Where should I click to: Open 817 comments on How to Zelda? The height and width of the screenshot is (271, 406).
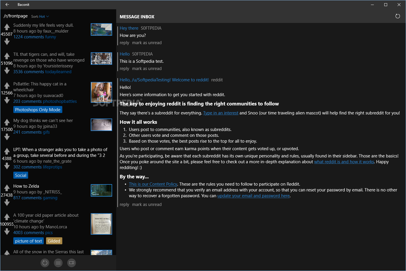[28, 198]
